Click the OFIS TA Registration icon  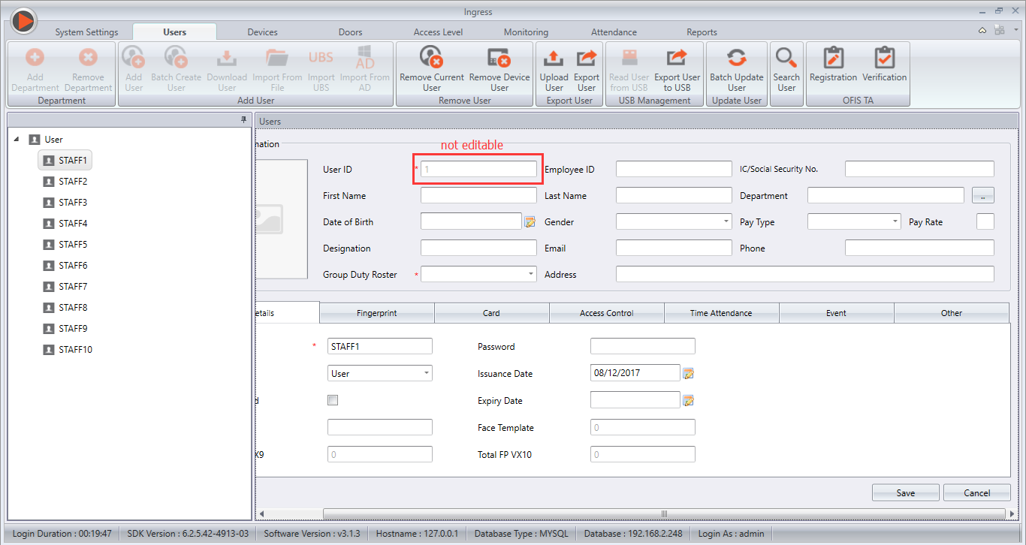(833, 59)
